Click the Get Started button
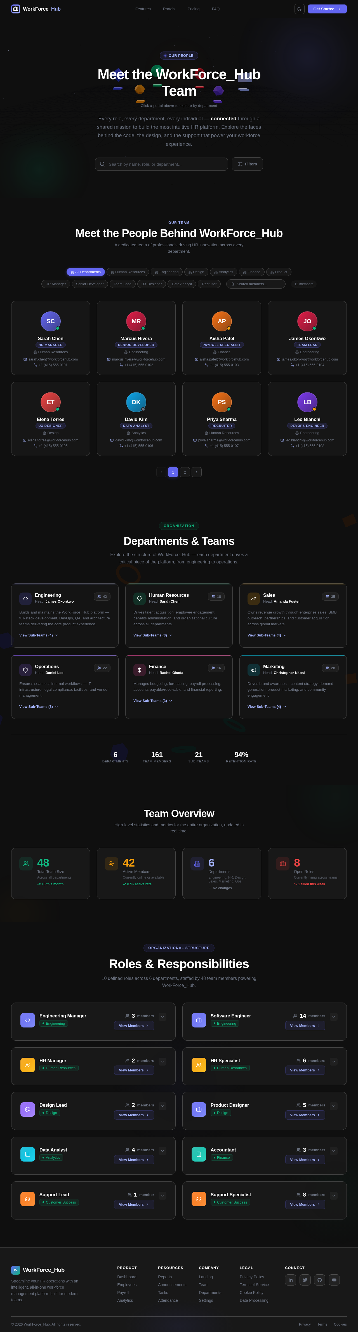This screenshot has width=358, height=1332. point(327,9)
